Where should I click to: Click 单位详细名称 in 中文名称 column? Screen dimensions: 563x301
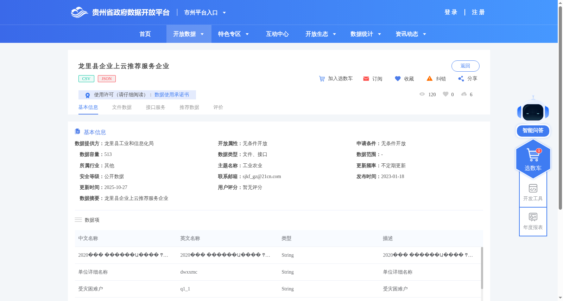click(x=93, y=272)
